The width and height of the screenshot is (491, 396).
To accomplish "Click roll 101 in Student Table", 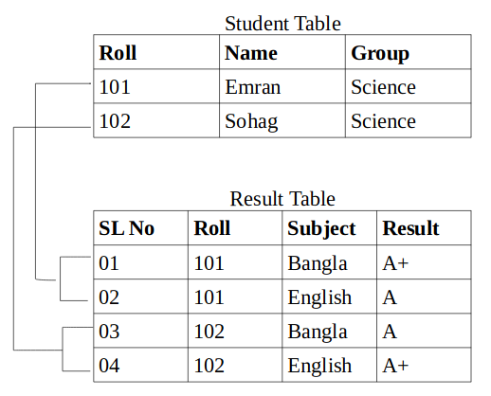I will tap(156, 86).
